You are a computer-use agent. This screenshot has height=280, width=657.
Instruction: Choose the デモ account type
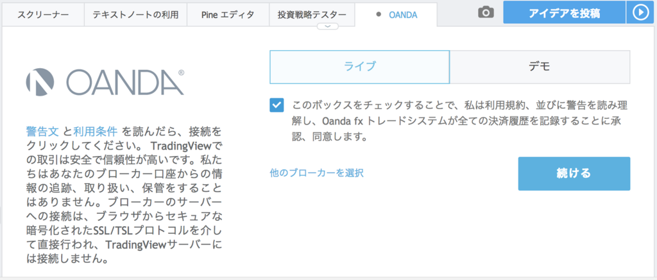[540, 67]
